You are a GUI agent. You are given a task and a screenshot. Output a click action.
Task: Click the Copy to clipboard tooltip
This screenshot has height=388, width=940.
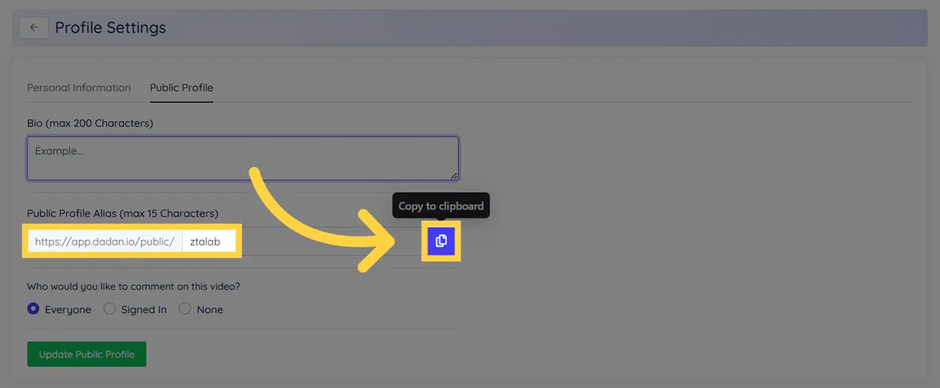(x=441, y=206)
